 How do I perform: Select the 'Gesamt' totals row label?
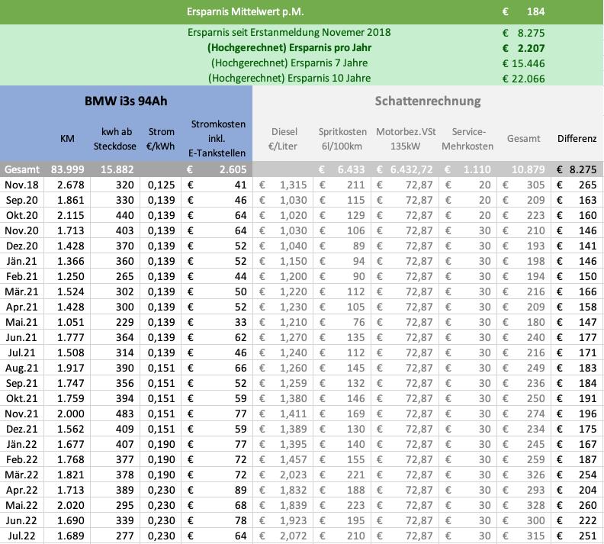point(22,169)
